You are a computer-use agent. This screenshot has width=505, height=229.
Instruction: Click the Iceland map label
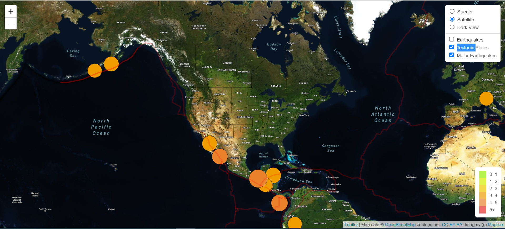(423, 20)
